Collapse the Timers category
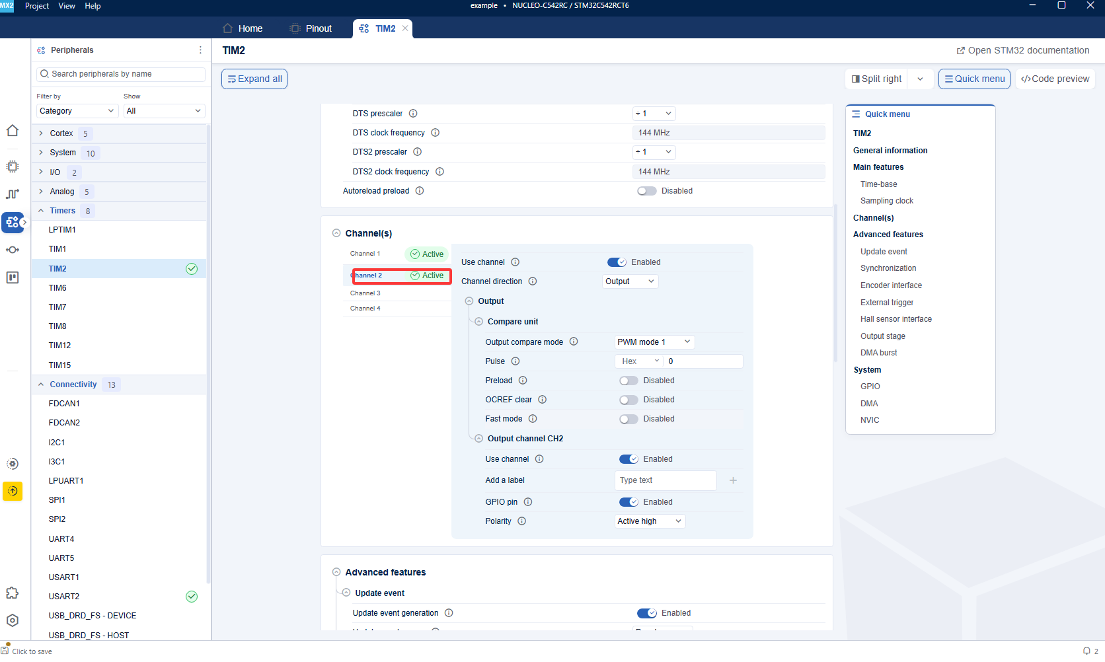The width and height of the screenshot is (1105, 662). pos(41,211)
